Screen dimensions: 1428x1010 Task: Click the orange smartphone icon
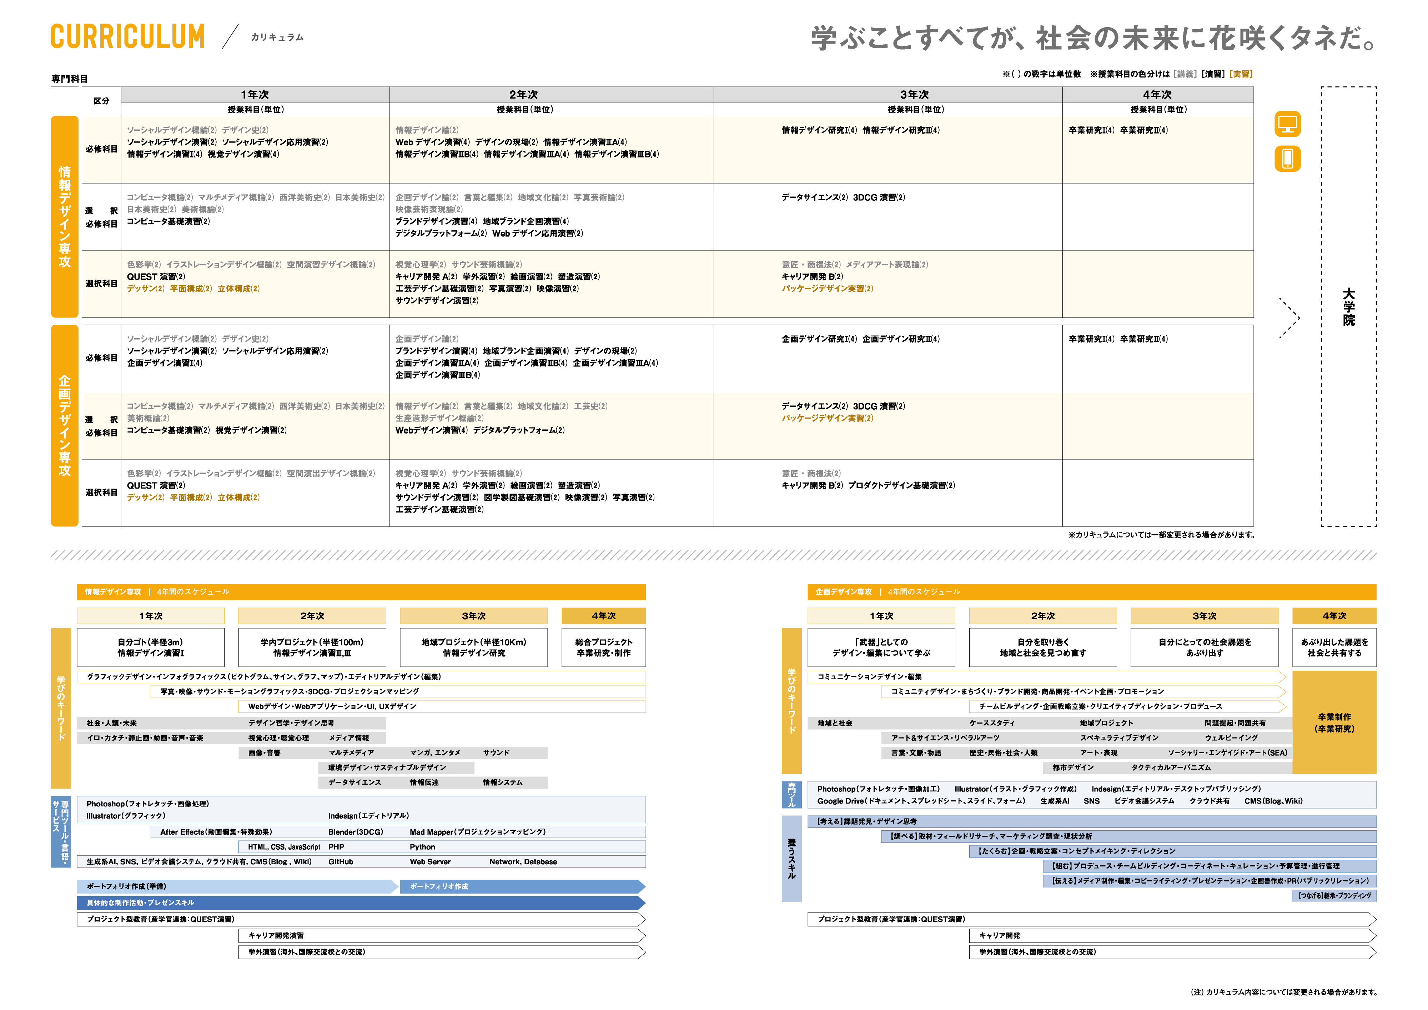coord(1287,158)
